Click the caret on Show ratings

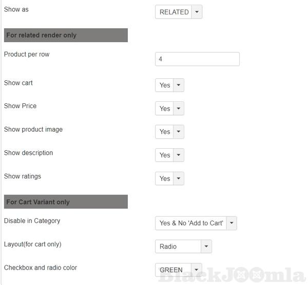(x=179, y=179)
